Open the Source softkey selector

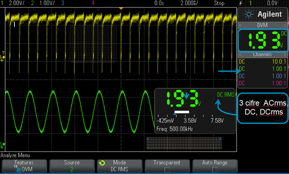click(x=72, y=166)
